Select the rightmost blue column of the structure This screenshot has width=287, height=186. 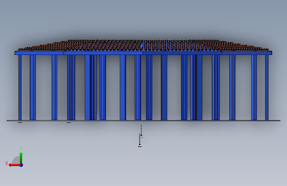coord(267,87)
